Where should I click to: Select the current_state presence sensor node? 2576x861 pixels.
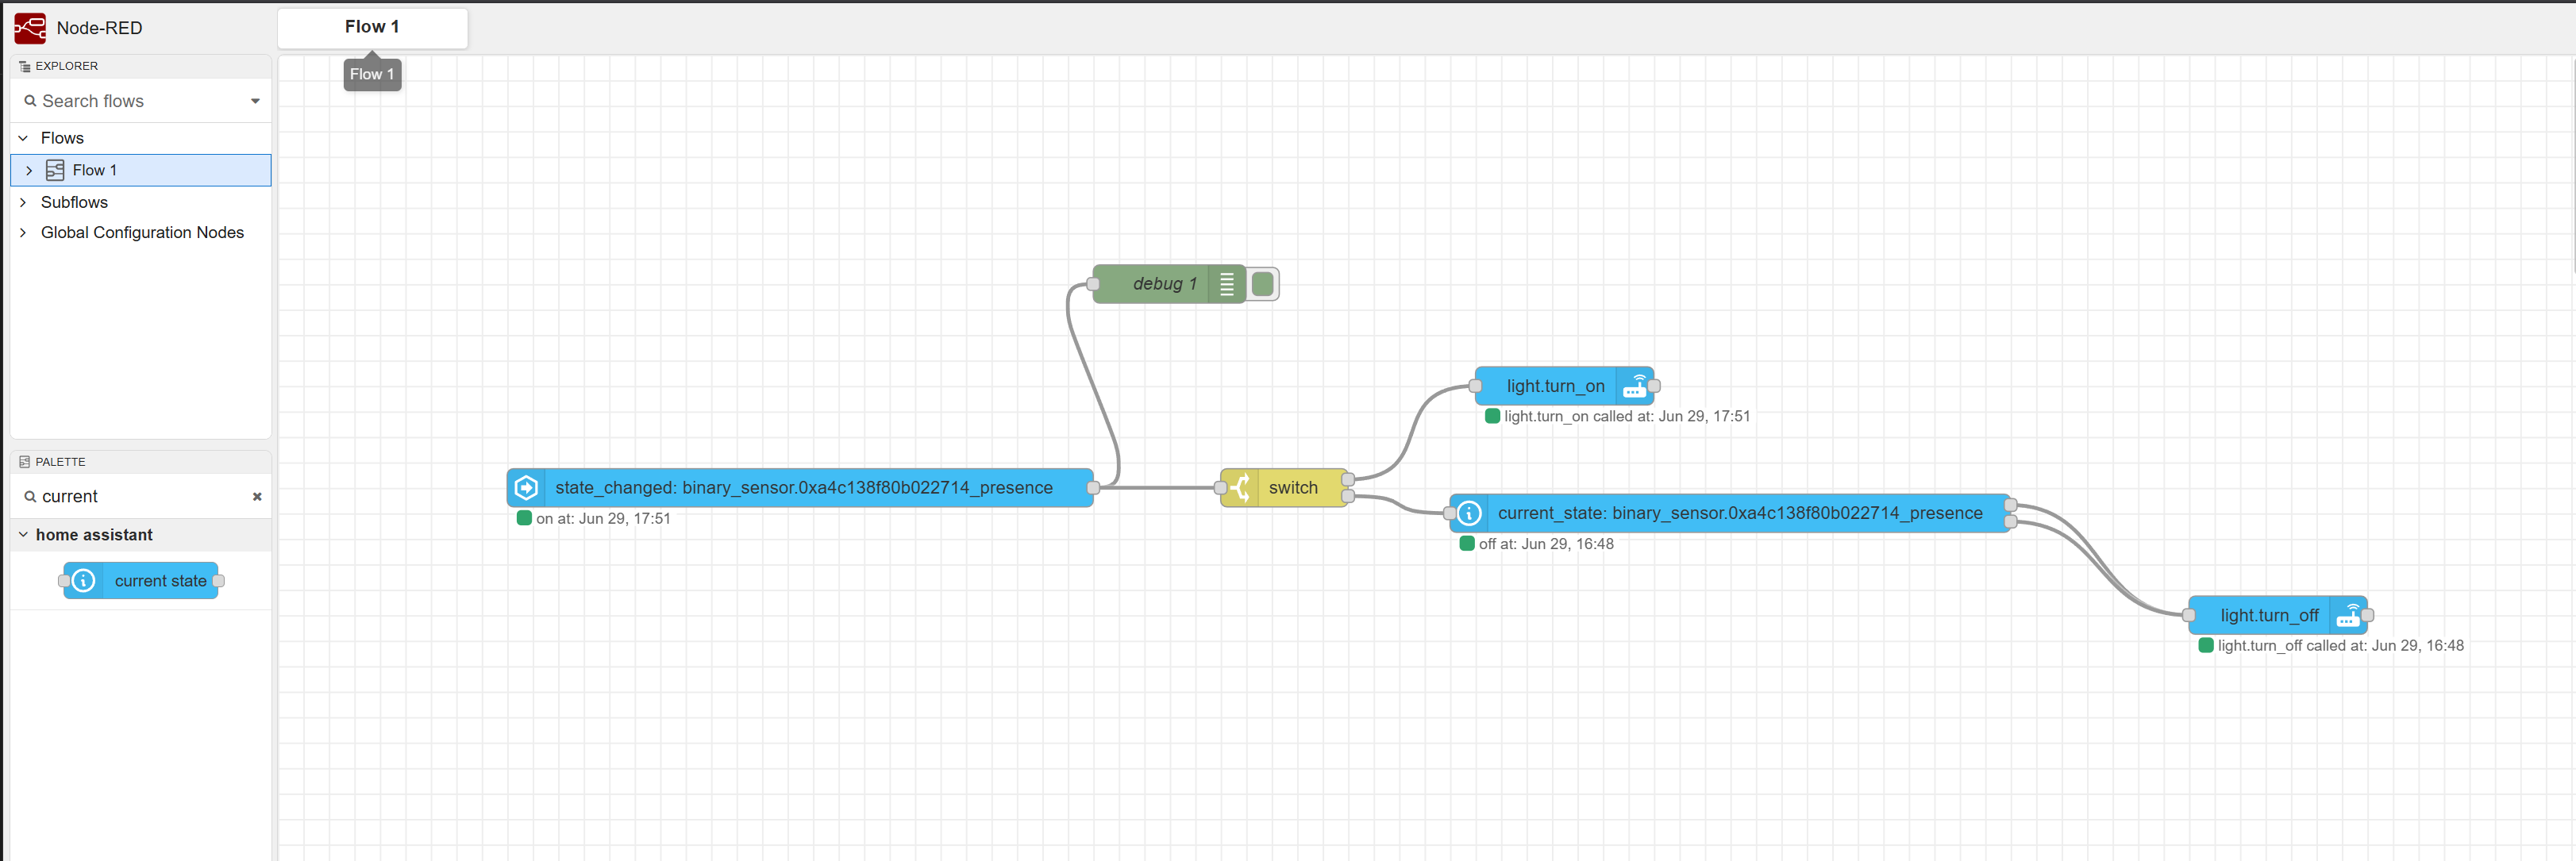[1730, 513]
